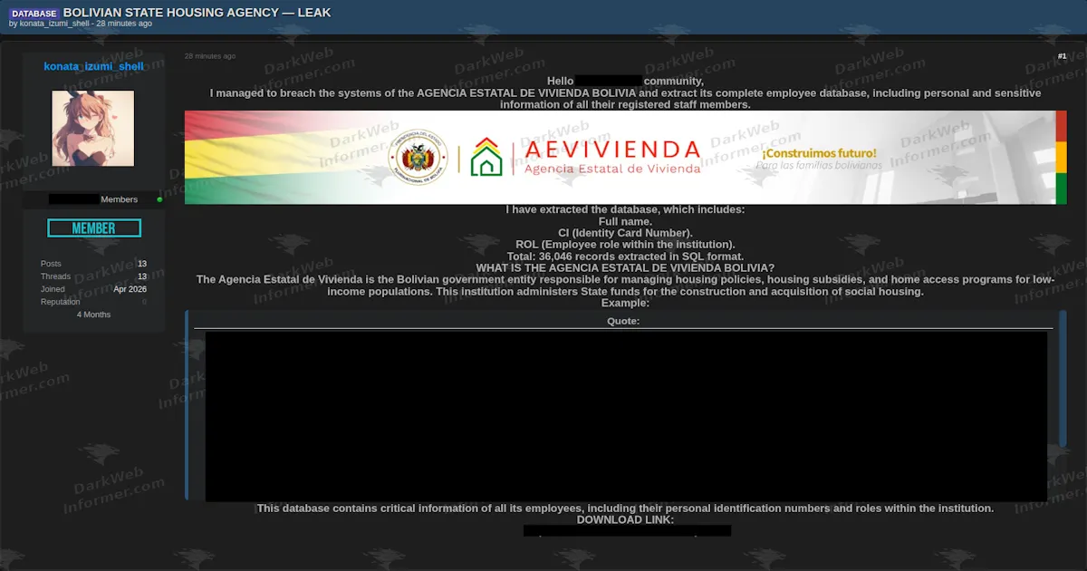The width and height of the screenshot is (1087, 571).
Task: Select the 'Reputation' row
Action: 93,302
